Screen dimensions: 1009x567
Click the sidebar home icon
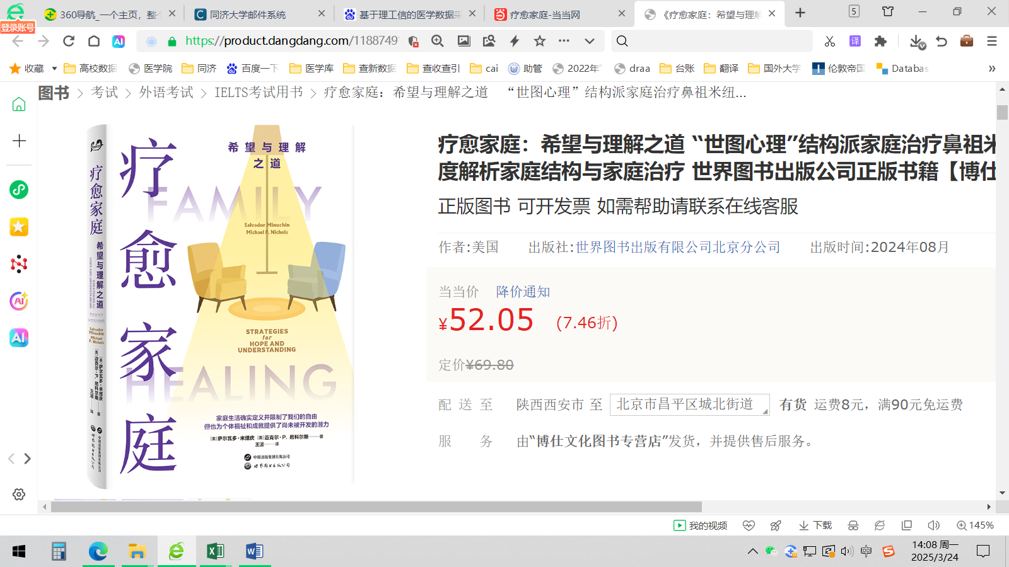19,104
